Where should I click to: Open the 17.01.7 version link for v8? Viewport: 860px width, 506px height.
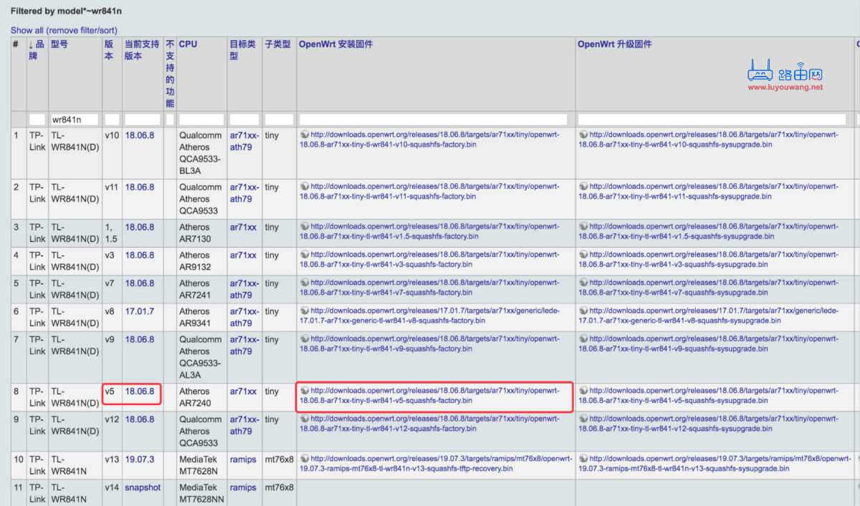[140, 311]
